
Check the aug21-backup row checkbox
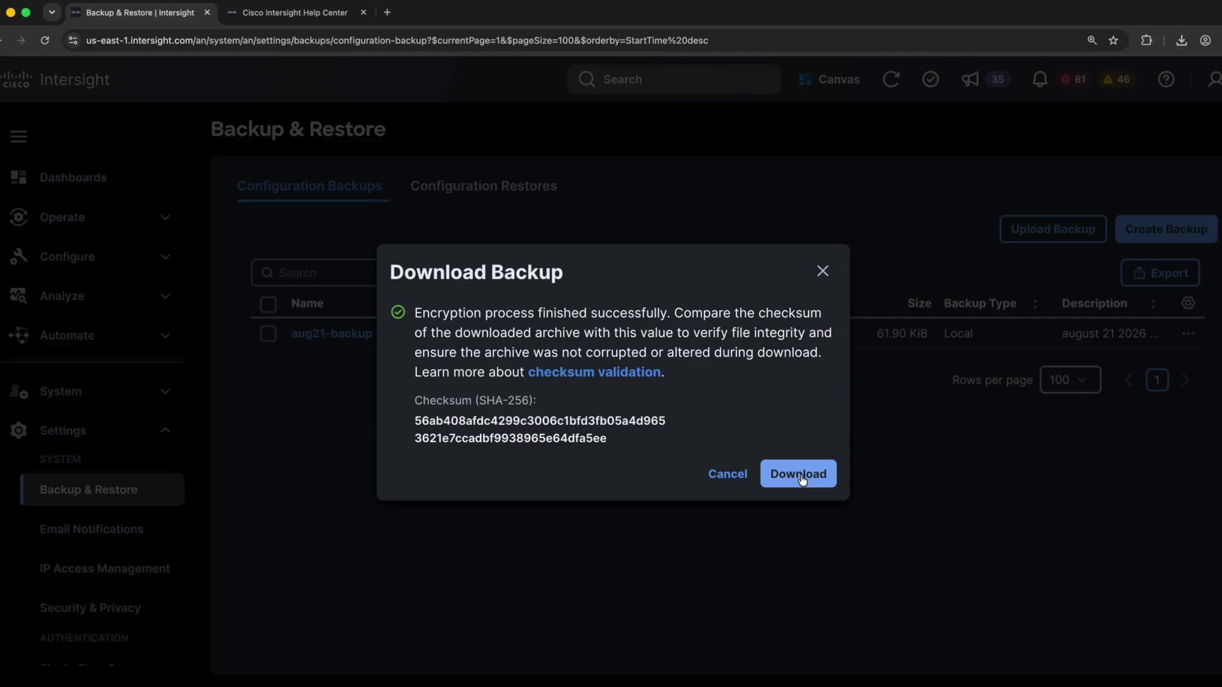point(268,333)
